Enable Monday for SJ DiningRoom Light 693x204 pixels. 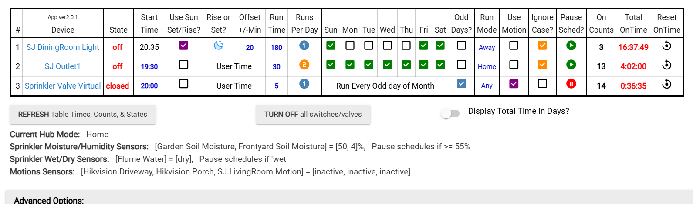[350, 45]
